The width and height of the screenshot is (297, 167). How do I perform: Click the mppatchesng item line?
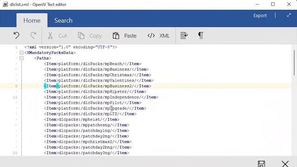click(87, 125)
